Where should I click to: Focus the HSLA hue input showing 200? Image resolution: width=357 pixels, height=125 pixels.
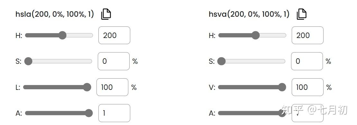pyautogui.click(x=114, y=35)
